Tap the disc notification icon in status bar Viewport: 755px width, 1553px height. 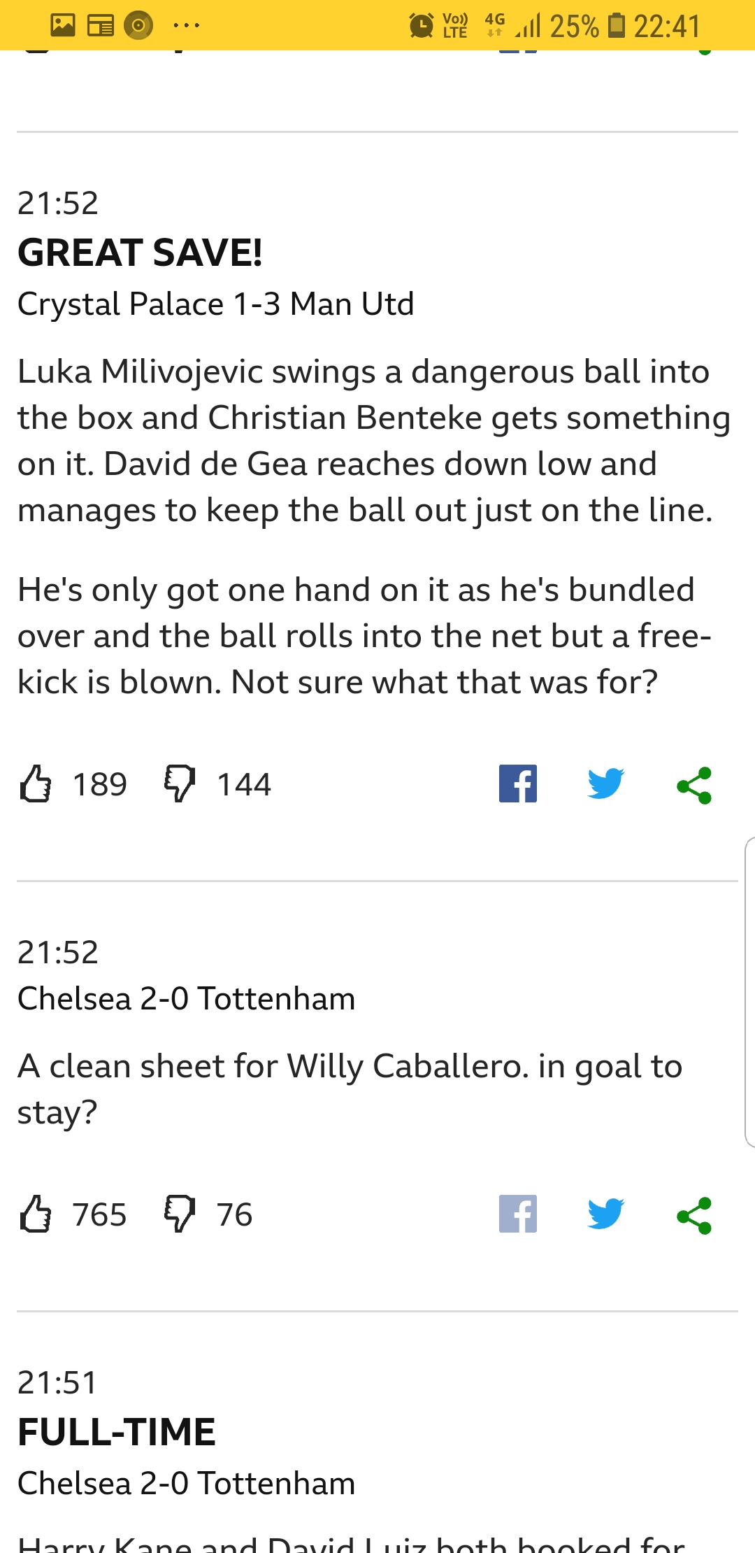(138, 26)
